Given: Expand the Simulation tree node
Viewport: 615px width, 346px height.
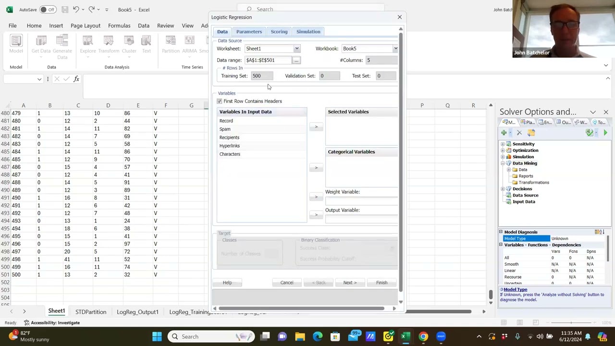Looking at the screenshot, I should 503,157.
